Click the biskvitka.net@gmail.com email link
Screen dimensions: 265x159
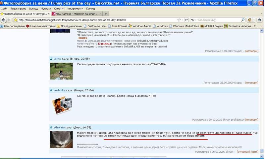click(152, 41)
